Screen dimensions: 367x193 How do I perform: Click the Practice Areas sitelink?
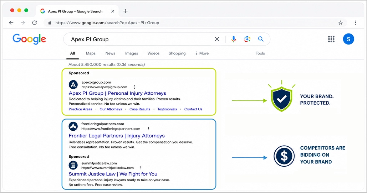[x=80, y=109]
